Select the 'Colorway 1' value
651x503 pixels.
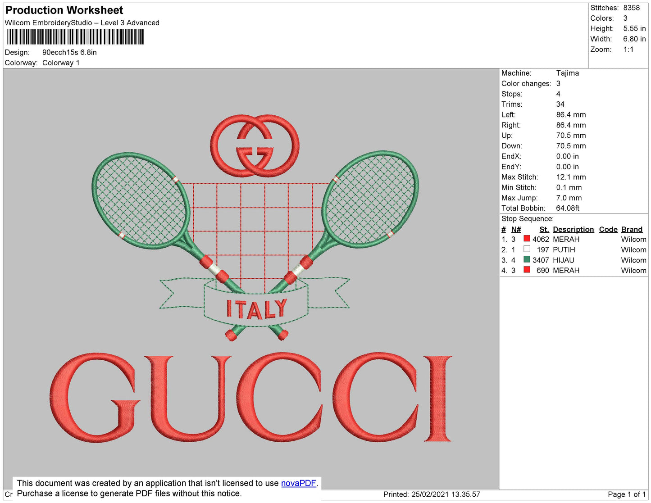(61, 63)
